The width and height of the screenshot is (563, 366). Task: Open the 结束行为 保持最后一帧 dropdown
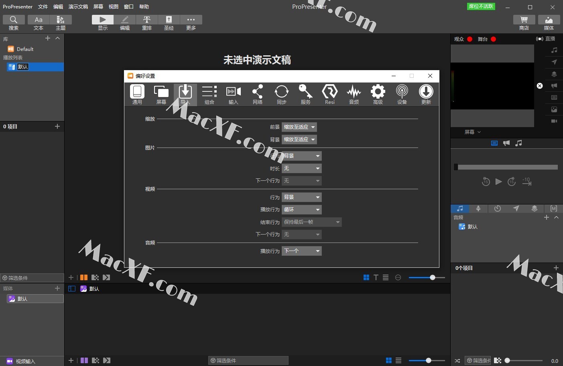(x=312, y=222)
